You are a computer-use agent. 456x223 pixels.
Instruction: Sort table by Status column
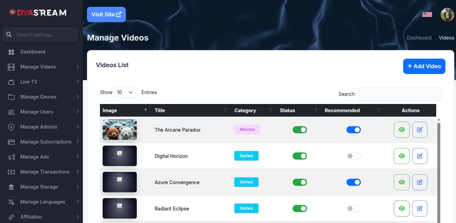299,110
